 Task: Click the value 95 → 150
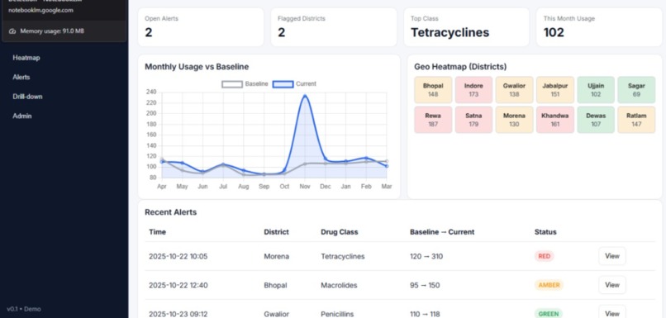tap(425, 285)
